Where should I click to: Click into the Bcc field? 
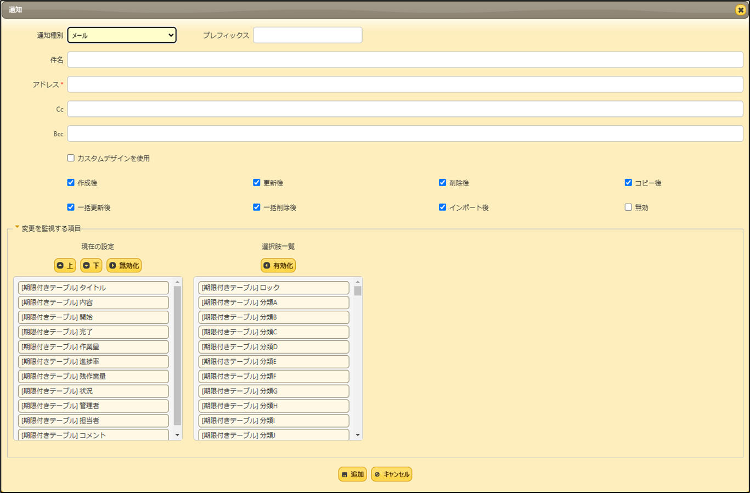pos(405,134)
